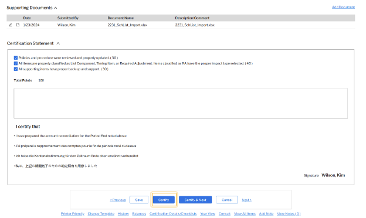The height and width of the screenshot is (218, 366).
Task: Click the Add Note link
Action: (x=266, y=214)
